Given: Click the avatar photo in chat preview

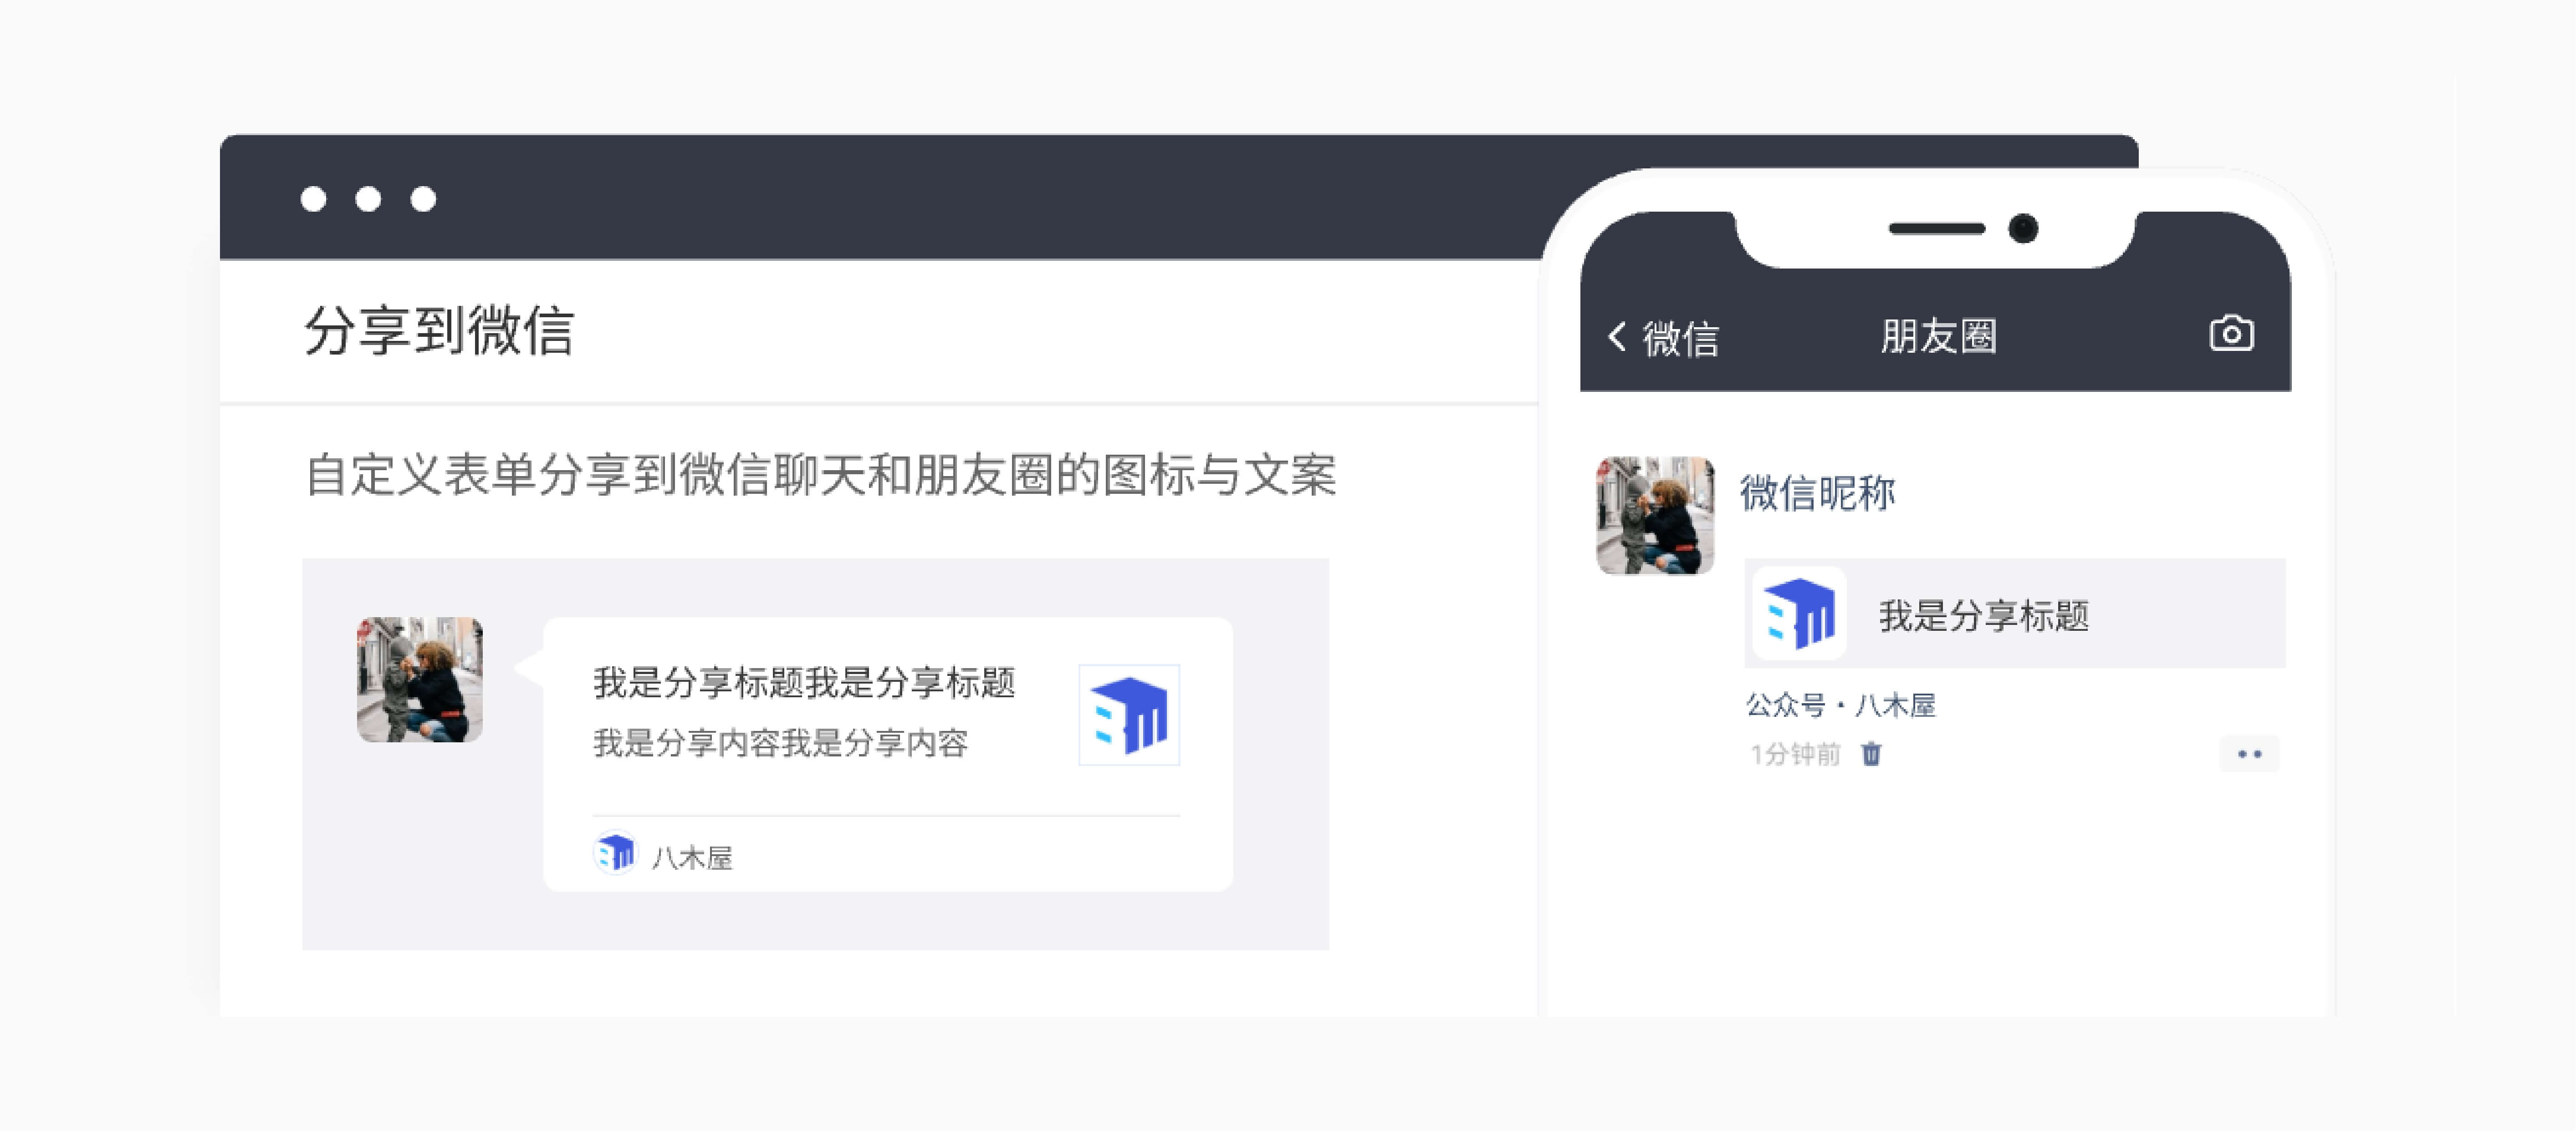Looking at the screenshot, I should 420,680.
